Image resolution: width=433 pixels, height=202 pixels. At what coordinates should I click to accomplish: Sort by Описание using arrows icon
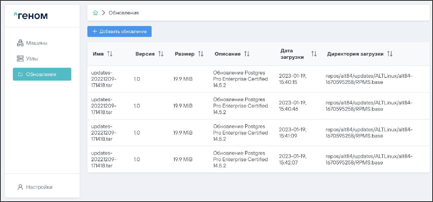[x=247, y=54]
